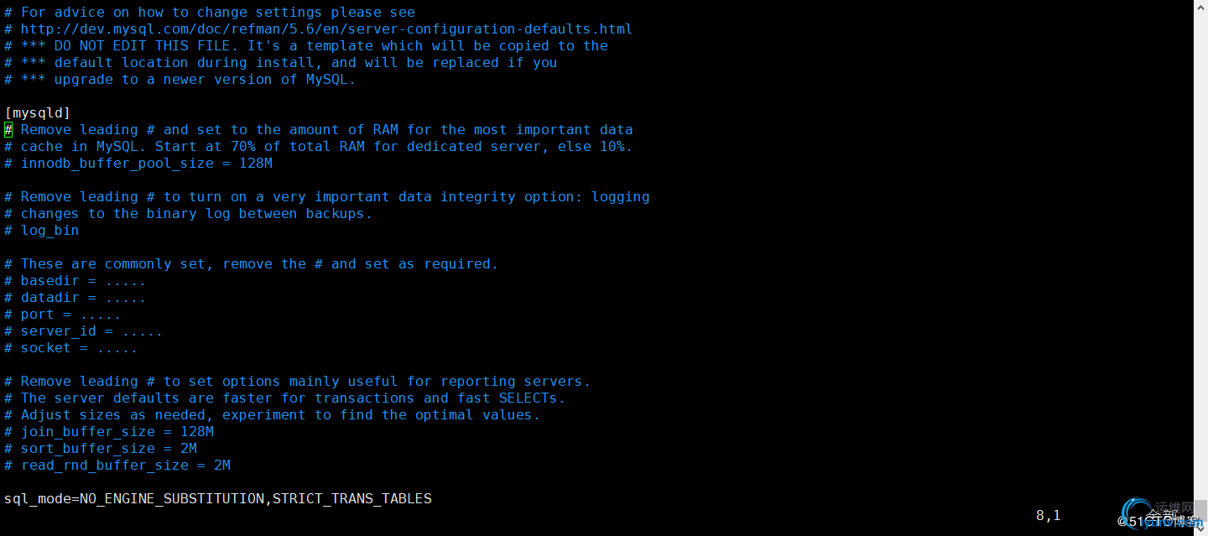Select the log_bin commented option
Image resolution: width=1208 pixels, height=536 pixels.
click(x=42, y=231)
